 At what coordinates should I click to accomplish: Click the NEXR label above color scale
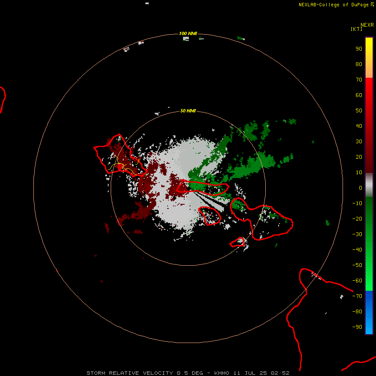tap(367, 25)
